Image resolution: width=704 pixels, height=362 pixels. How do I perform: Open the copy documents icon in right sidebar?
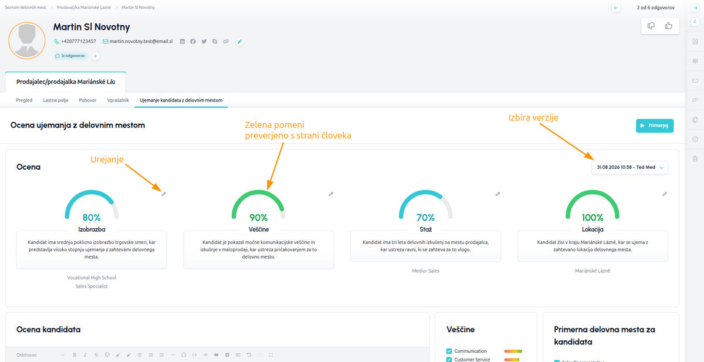coord(695,120)
